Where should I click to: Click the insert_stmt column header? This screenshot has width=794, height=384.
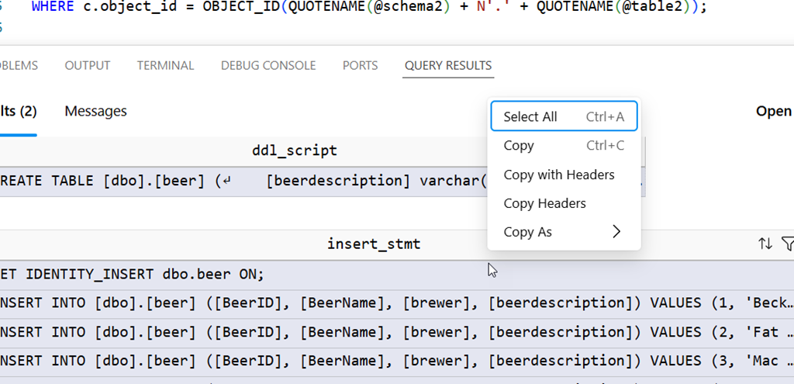click(374, 244)
